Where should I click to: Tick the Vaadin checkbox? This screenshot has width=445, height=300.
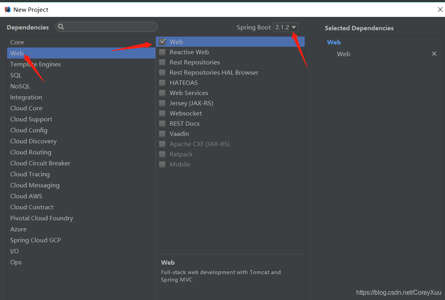(x=162, y=134)
